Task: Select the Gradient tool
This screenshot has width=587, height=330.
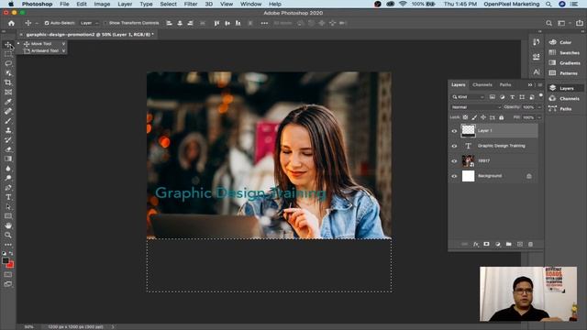Action: tap(8, 159)
